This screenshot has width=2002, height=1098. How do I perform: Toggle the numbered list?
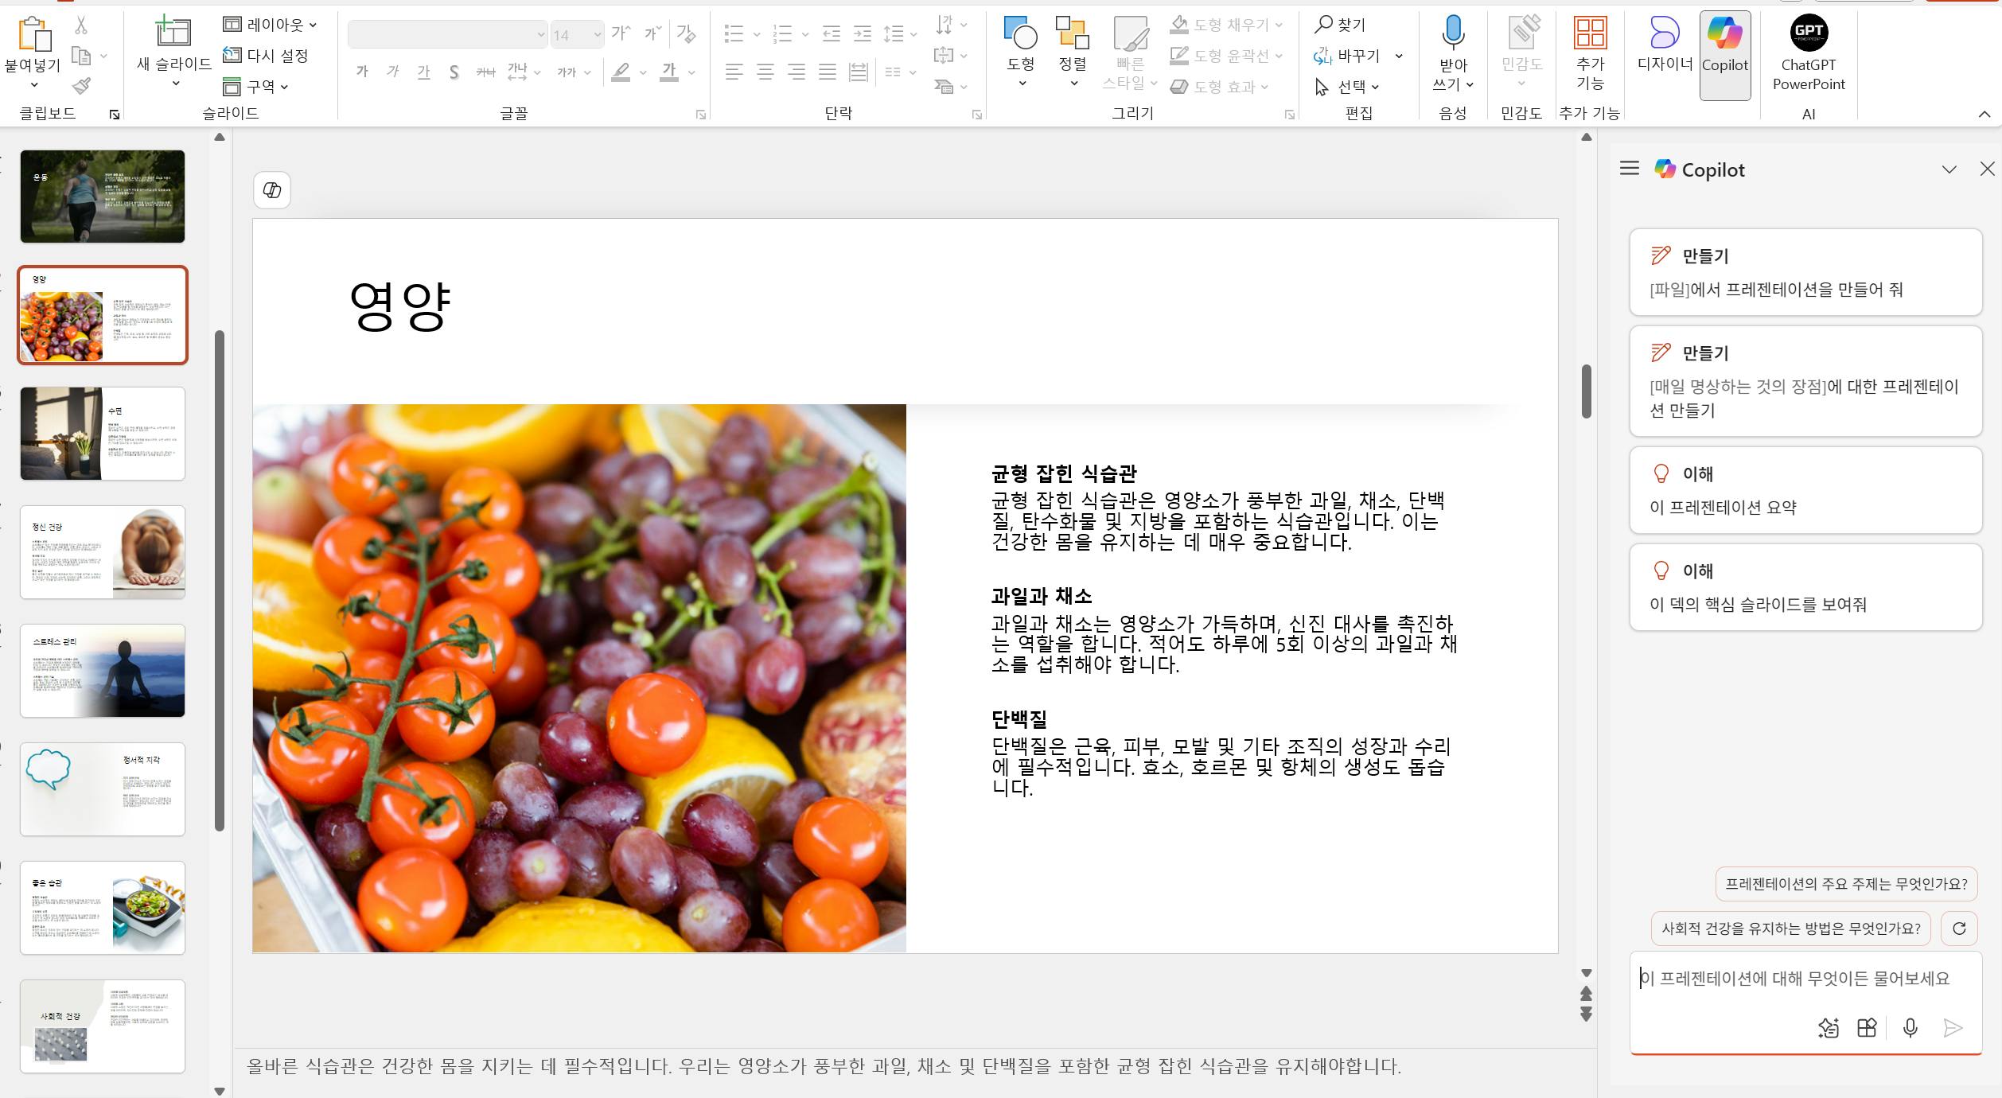[781, 33]
